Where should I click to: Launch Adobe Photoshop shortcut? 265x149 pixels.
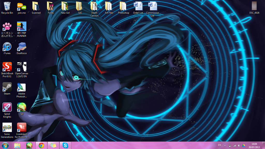pyautogui.click(x=22, y=90)
